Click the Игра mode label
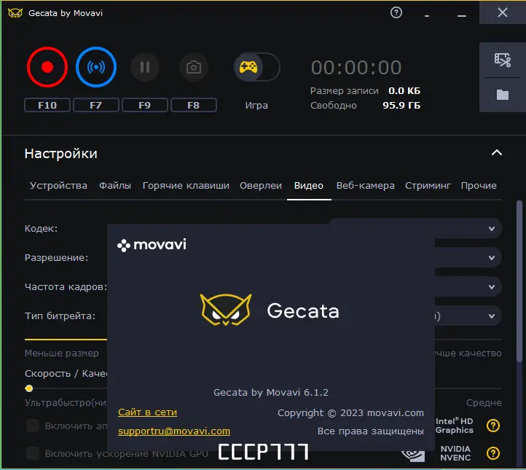The height and width of the screenshot is (470, 526). point(256,106)
